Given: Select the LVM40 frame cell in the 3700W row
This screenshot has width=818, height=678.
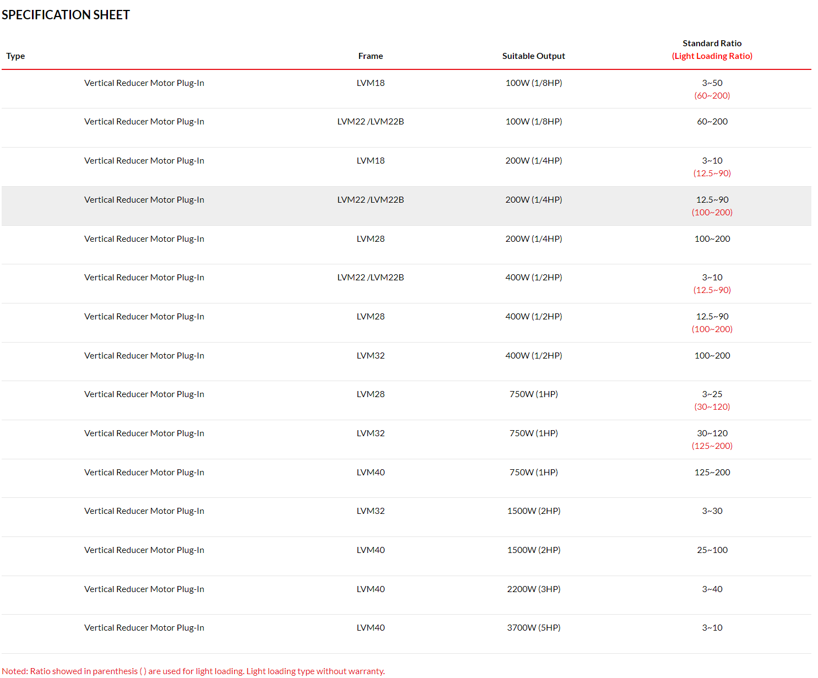Looking at the screenshot, I should 371,628.
